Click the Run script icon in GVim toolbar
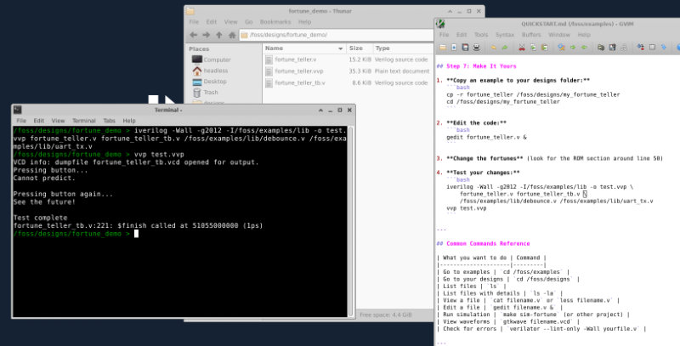Image resolution: width=680 pixels, height=346 pixels. [x=623, y=48]
